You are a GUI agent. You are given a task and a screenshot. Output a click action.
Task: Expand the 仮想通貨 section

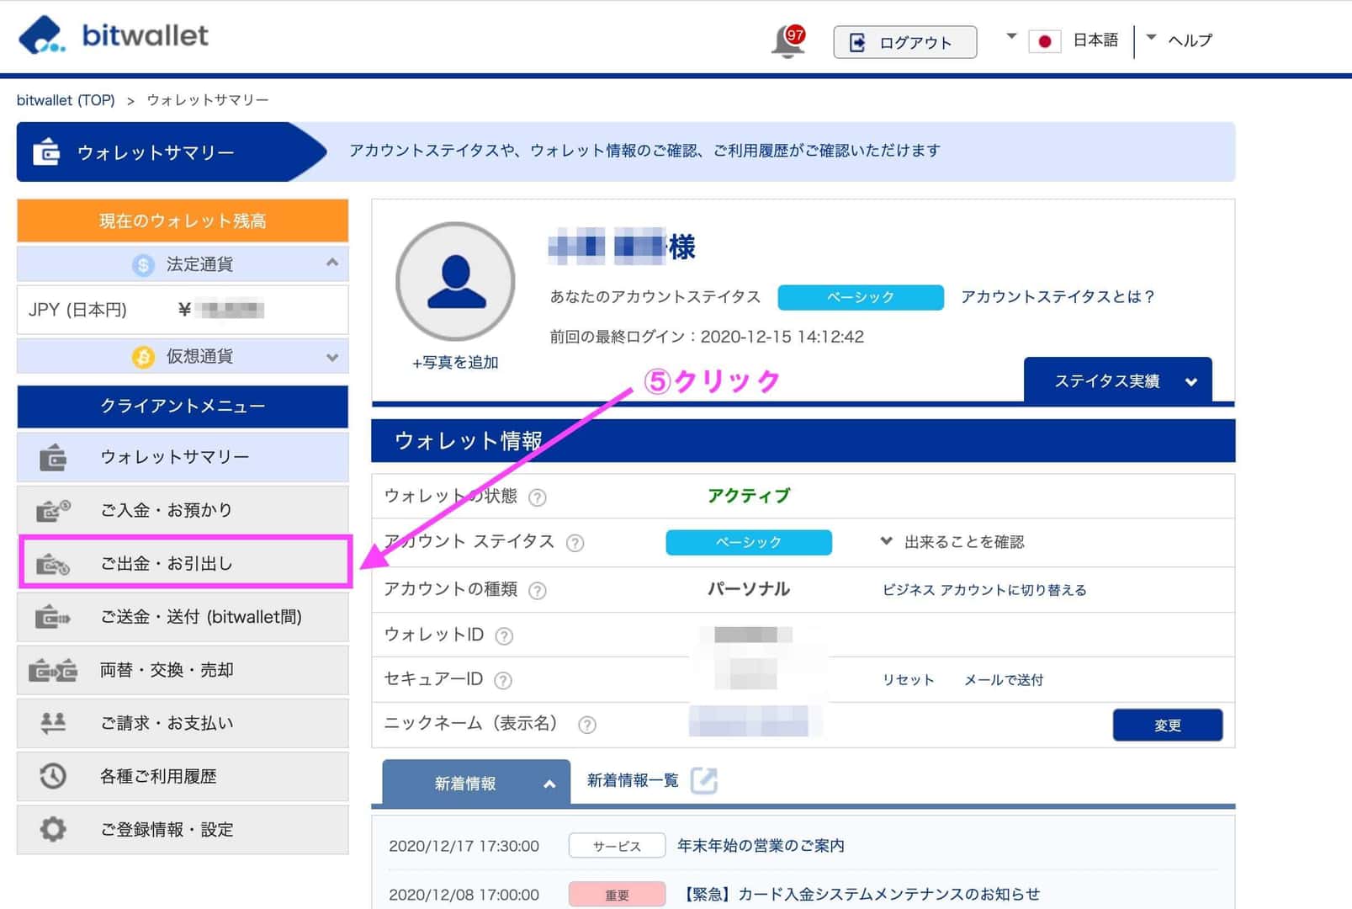coord(332,357)
